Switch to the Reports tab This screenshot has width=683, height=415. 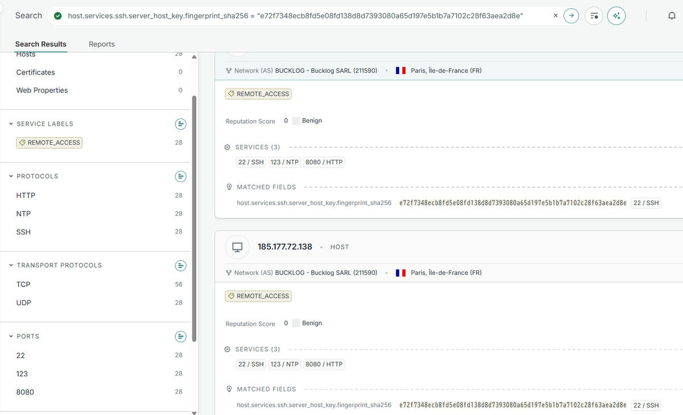coord(102,44)
